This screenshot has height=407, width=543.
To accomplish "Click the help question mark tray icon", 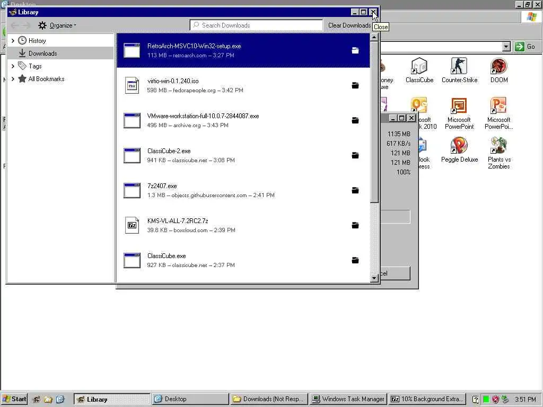I will click(x=476, y=400).
